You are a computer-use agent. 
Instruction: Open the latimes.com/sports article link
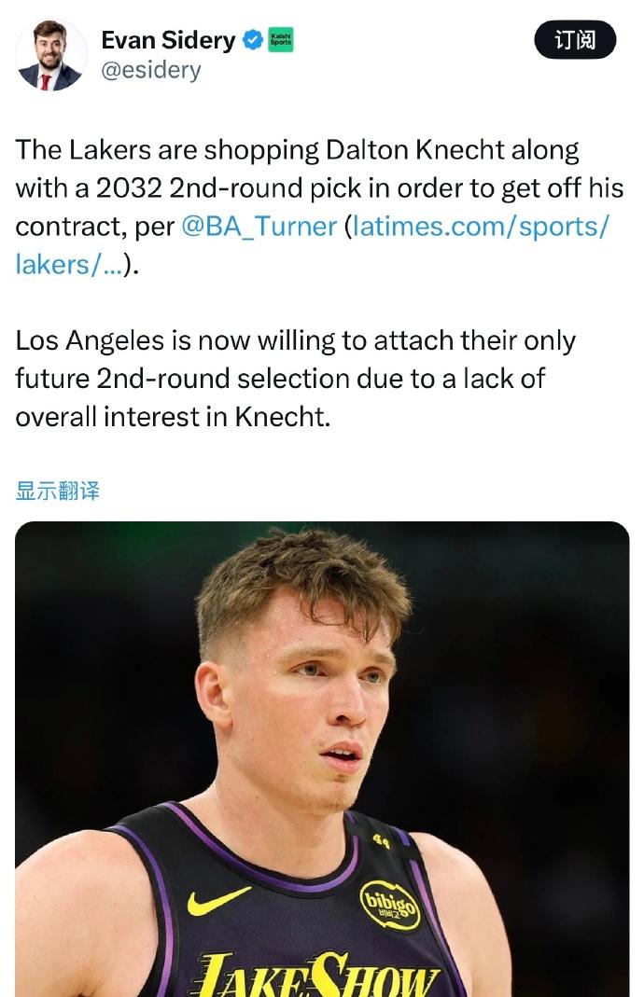click(481, 227)
